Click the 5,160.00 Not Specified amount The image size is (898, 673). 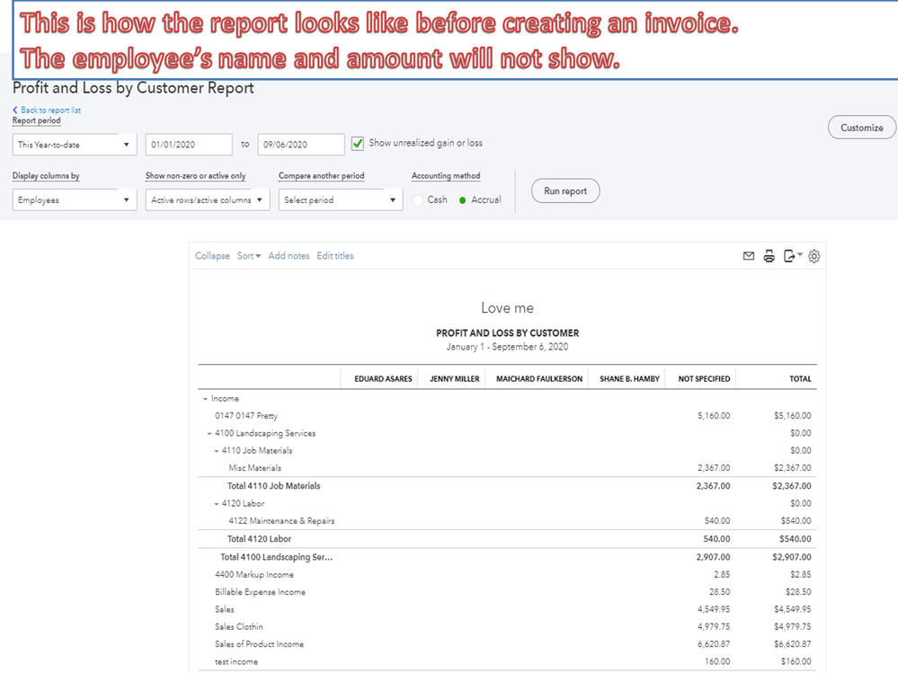point(714,416)
